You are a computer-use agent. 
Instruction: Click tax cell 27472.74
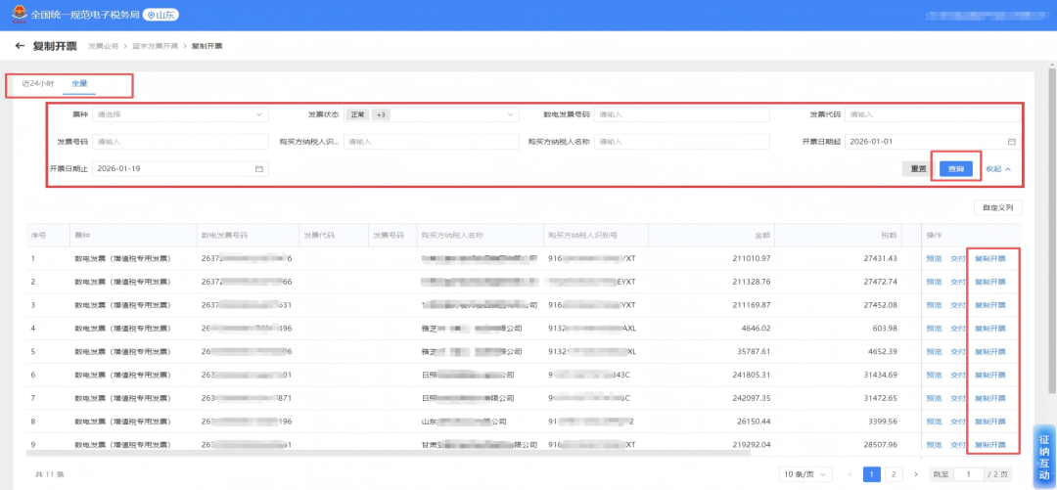click(881, 282)
